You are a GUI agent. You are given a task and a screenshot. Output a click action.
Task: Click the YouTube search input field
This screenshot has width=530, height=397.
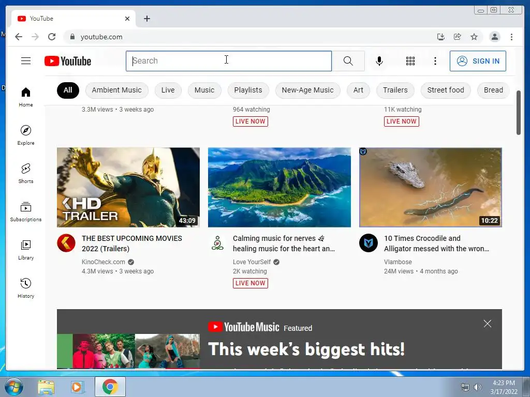[229, 61]
